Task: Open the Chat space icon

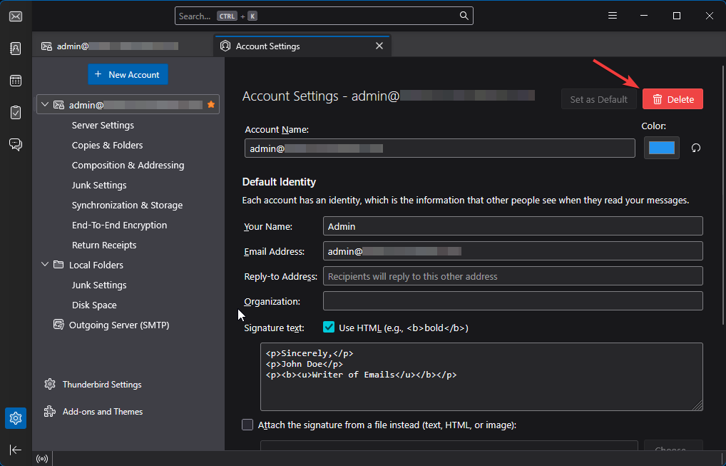Action: (x=16, y=145)
